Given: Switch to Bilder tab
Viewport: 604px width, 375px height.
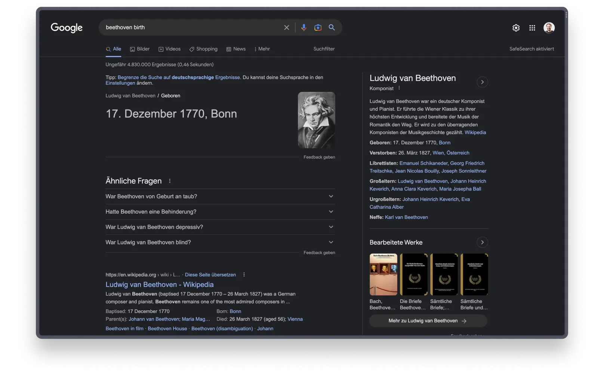Looking at the screenshot, I should (x=140, y=49).
